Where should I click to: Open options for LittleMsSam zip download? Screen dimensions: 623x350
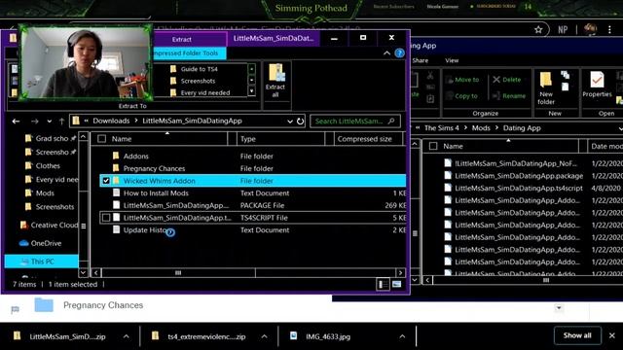click(x=126, y=336)
